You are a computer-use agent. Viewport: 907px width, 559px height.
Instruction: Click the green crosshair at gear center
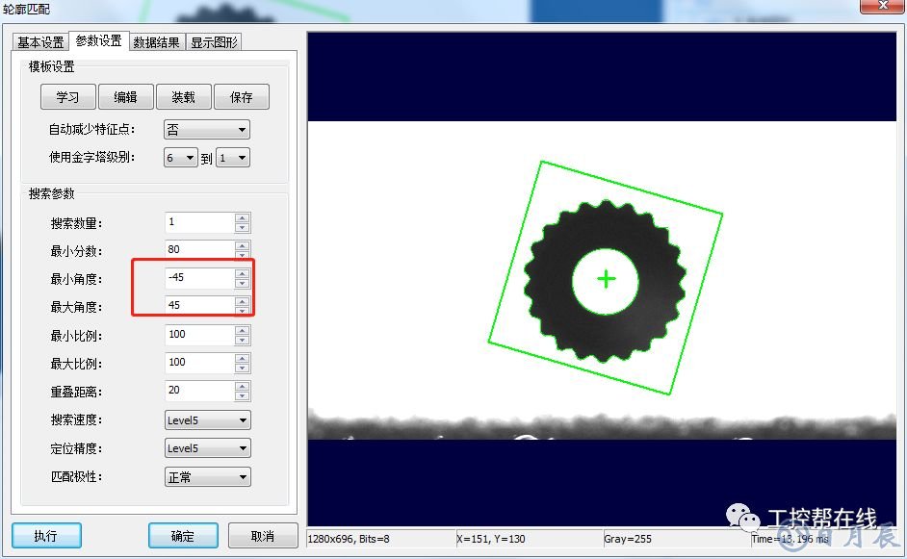pos(606,279)
